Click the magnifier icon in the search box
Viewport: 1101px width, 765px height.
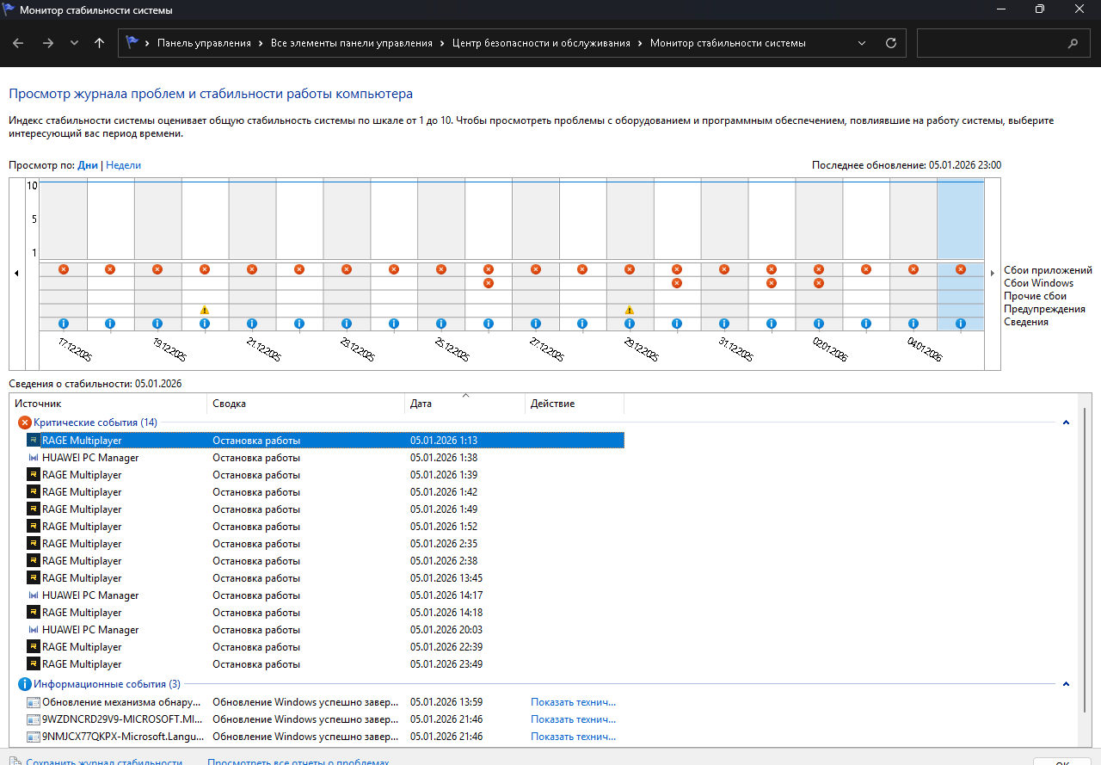[x=1073, y=43]
